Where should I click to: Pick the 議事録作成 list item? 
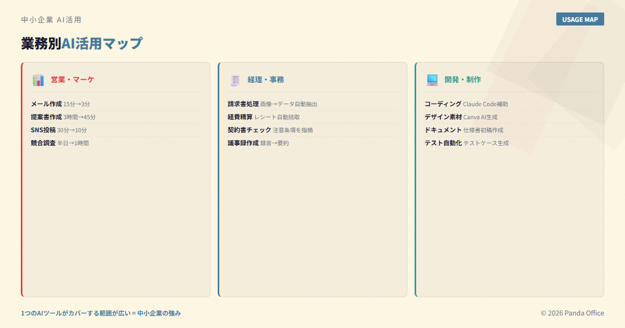point(258,143)
